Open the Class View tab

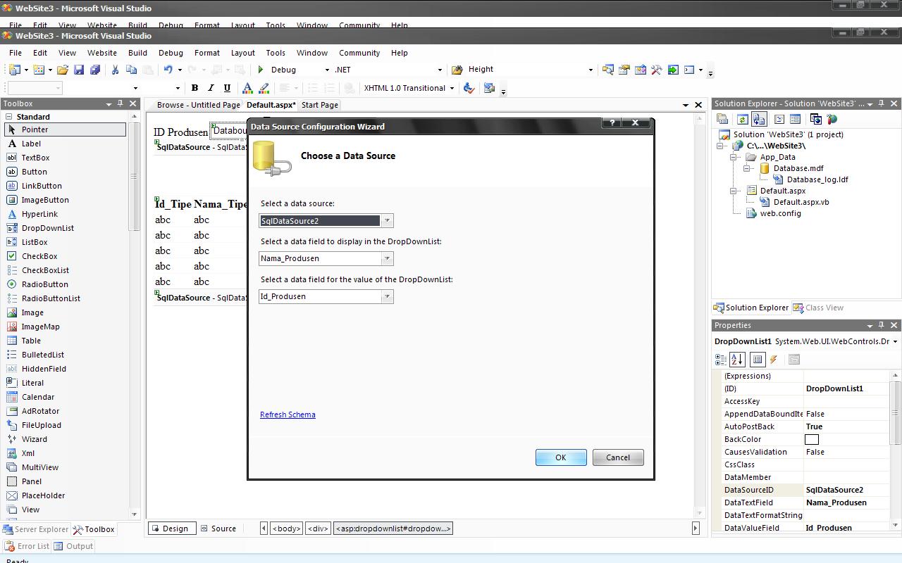click(818, 308)
